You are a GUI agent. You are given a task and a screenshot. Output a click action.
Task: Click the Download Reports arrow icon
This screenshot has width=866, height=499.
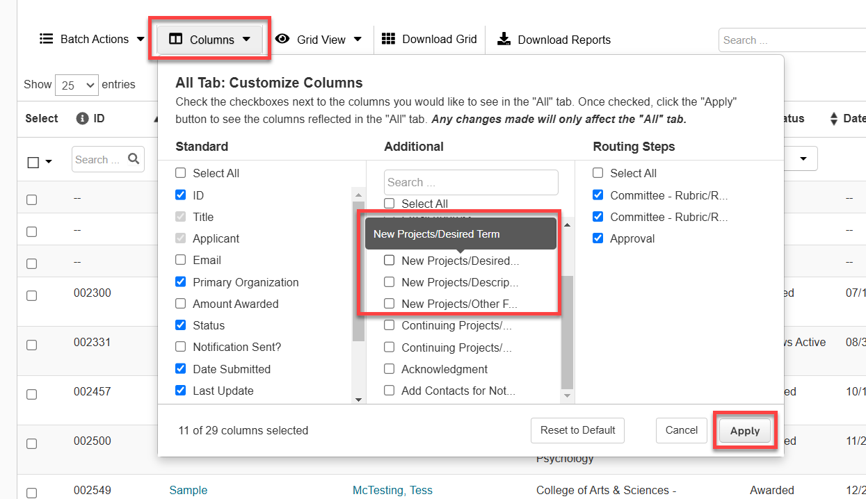[504, 39]
